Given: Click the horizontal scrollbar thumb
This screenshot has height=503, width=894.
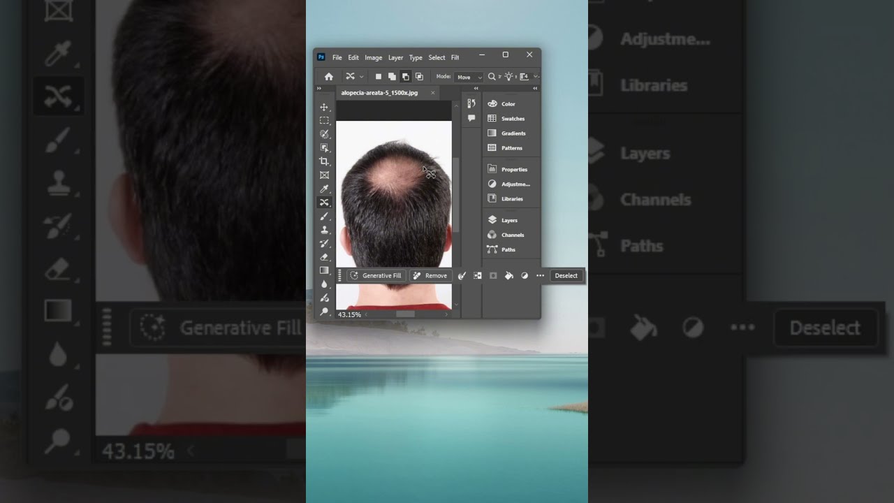Looking at the screenshot, I should pyautogui.click(x=405, y=314).
